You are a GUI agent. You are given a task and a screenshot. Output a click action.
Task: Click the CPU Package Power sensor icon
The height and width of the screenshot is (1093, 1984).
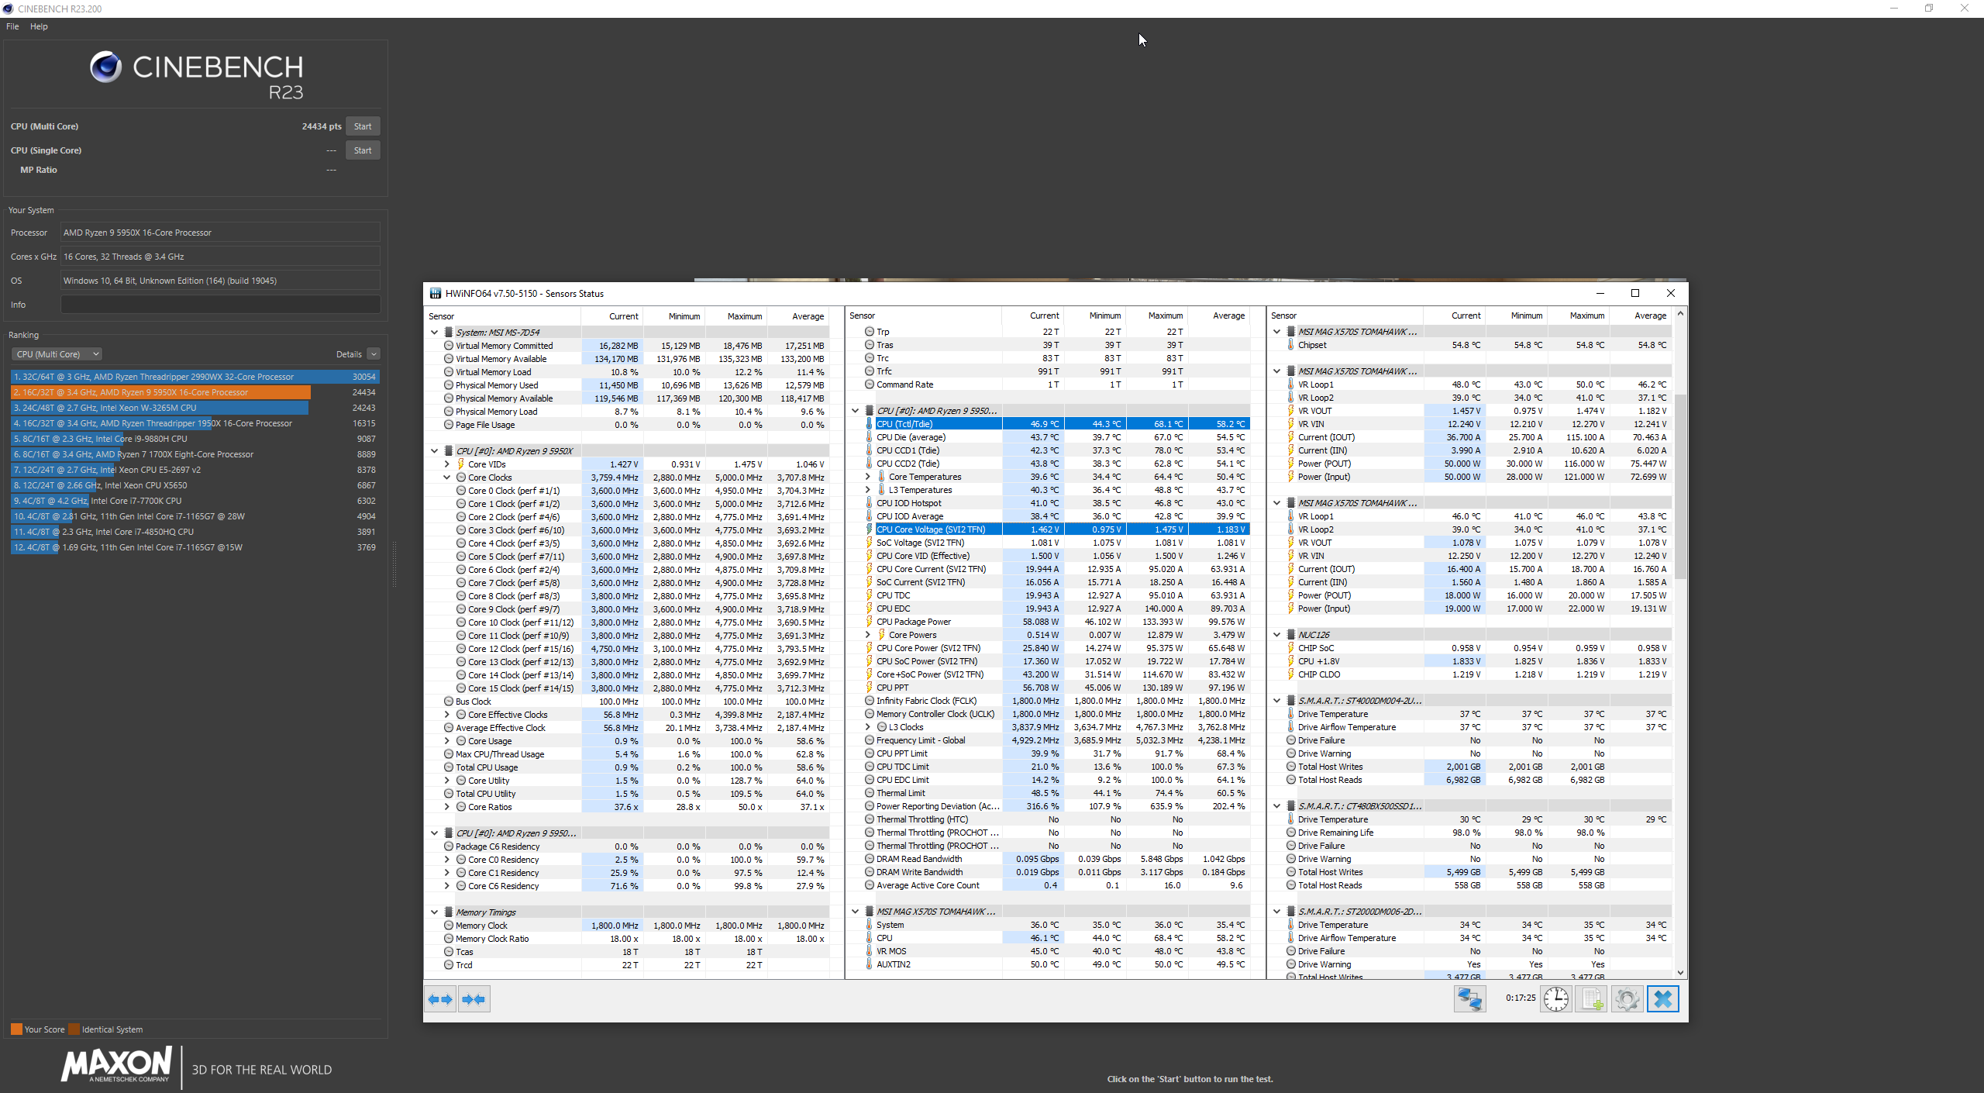(870, 622)
